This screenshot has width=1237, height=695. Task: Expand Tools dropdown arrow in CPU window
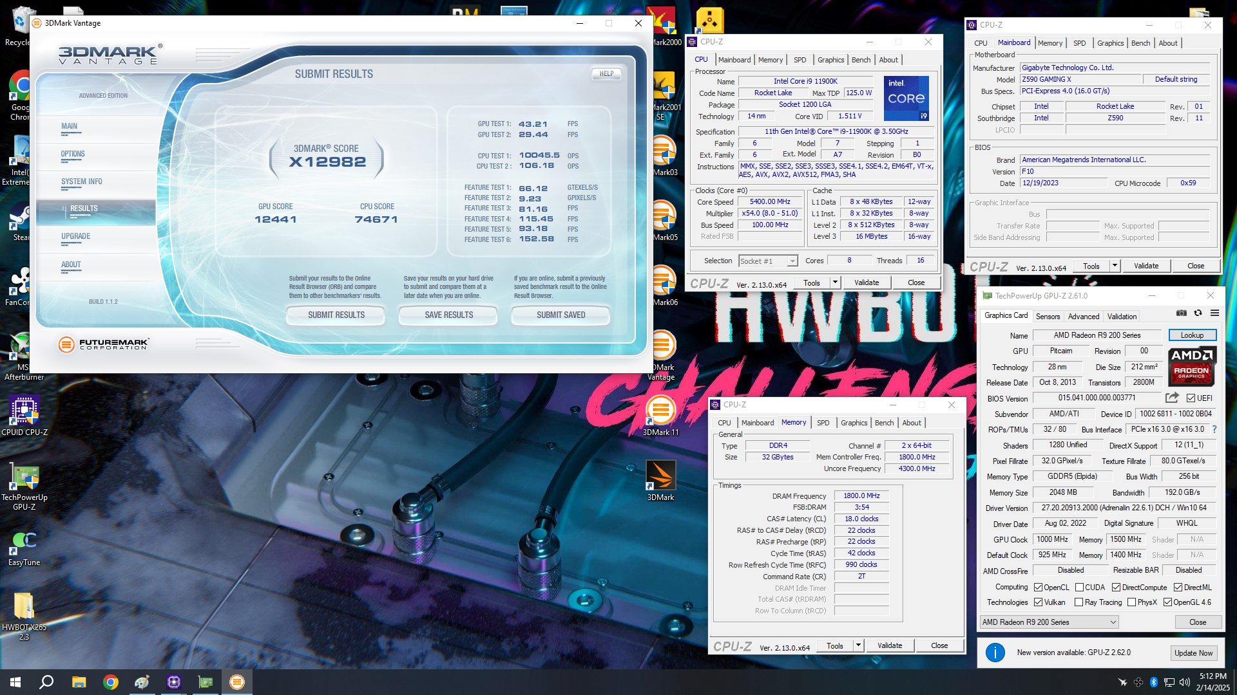835,283
